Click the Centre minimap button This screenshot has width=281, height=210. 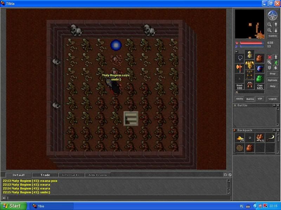pyautogui.click(x=273, y=36)
